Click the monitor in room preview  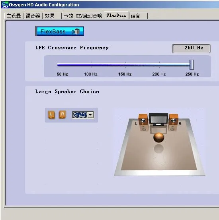pos(158,119)
